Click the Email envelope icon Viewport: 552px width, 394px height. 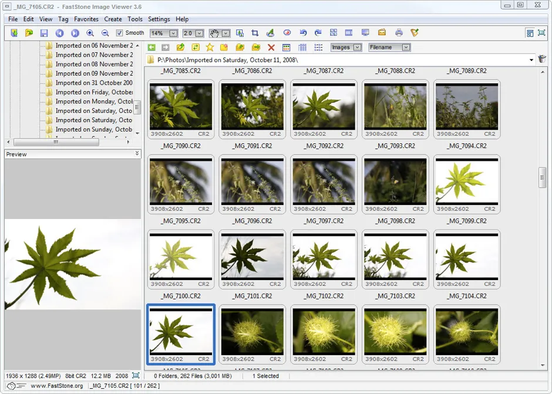[x=382, y=33]
